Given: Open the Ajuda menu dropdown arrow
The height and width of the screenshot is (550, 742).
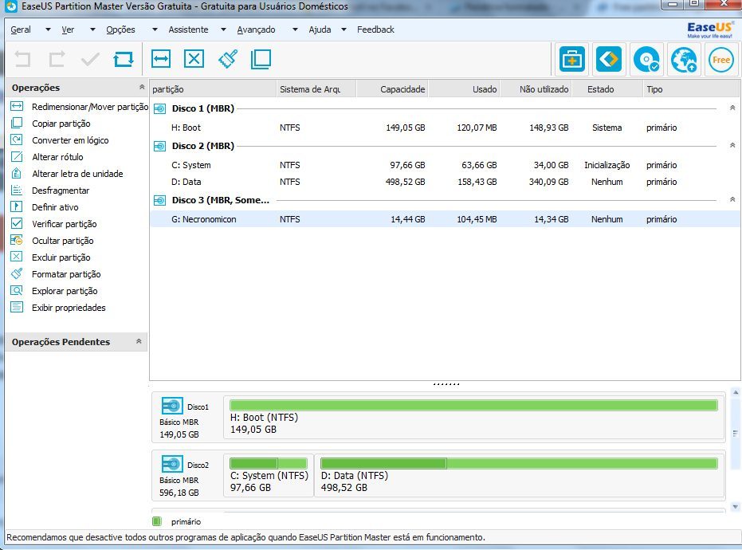Looking at the screenshot, I should tap(344, 29).
